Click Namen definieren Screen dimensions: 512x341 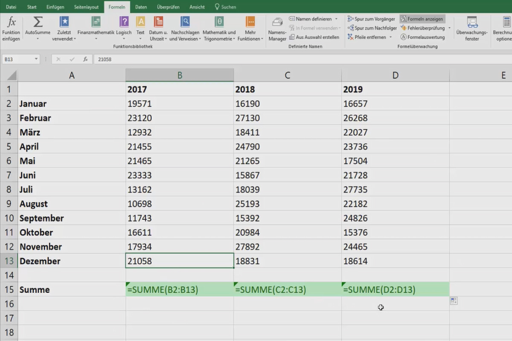[x=313, y=19]
